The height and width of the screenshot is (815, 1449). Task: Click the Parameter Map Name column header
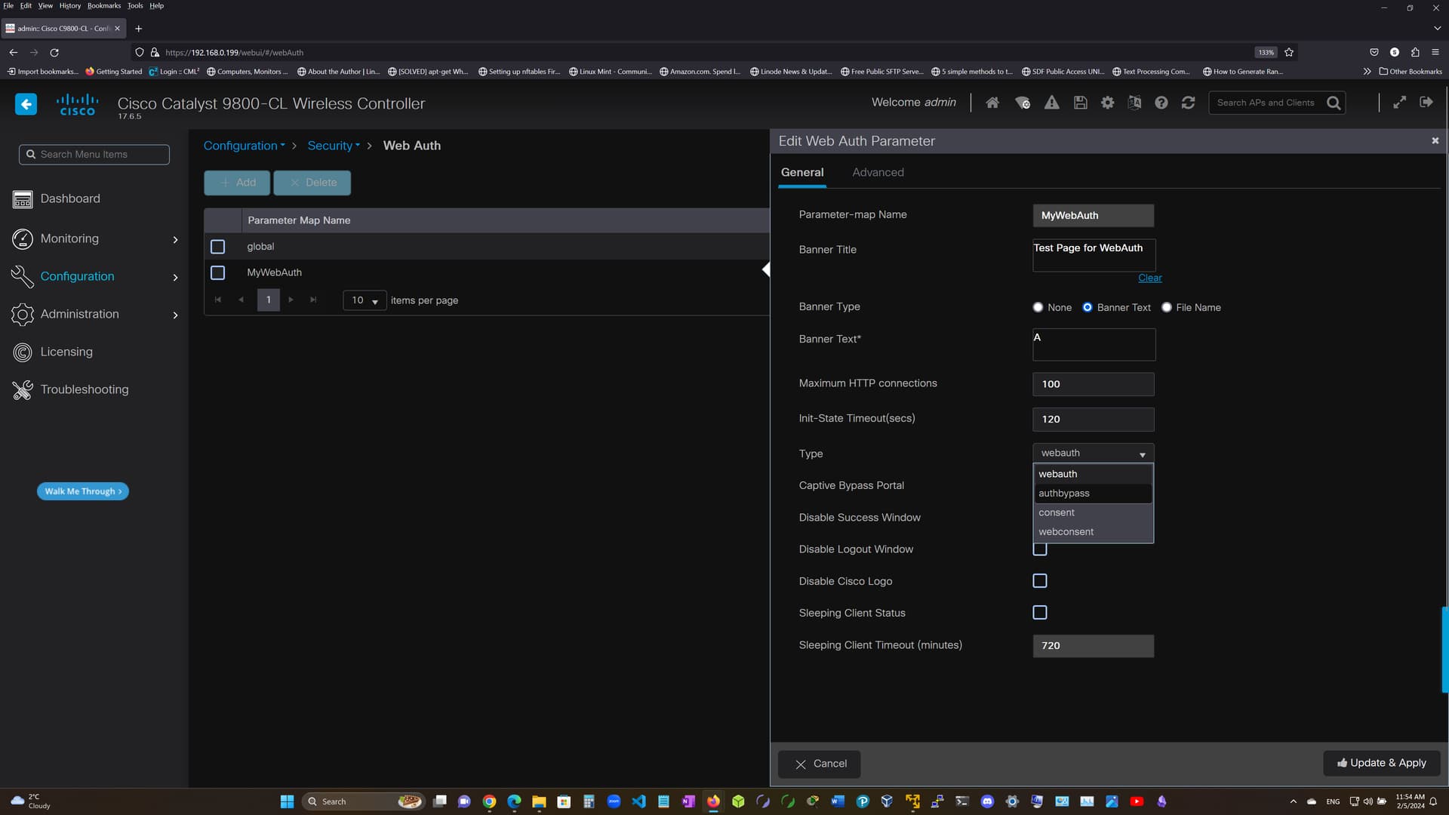pos(299,220)
